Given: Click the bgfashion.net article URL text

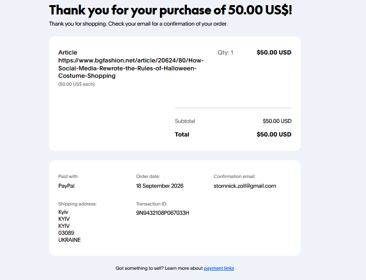Looking at the screenshot, I should tap(131, 68).
